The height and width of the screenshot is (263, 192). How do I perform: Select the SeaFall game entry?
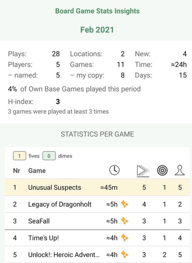click(x=97, y=221)
